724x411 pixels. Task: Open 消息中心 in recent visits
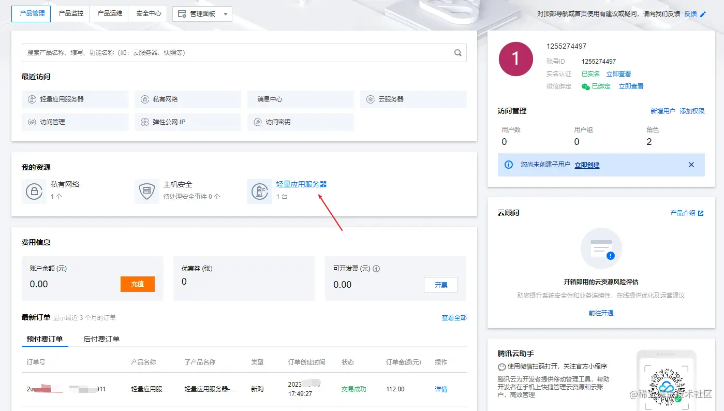[301, 99]
